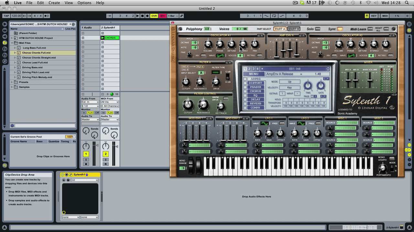Click the Bluetooth icon in menu bar
This screenshot has height=232, width=414.
coord(361,3)
